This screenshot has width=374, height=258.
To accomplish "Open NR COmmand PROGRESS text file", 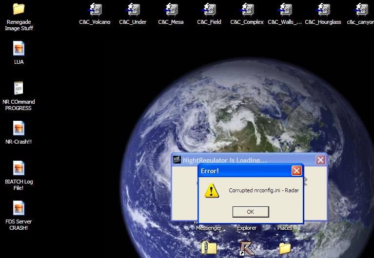I will [19, 89].
